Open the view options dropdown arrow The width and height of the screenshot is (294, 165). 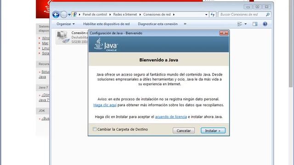(x=245, y=24)
